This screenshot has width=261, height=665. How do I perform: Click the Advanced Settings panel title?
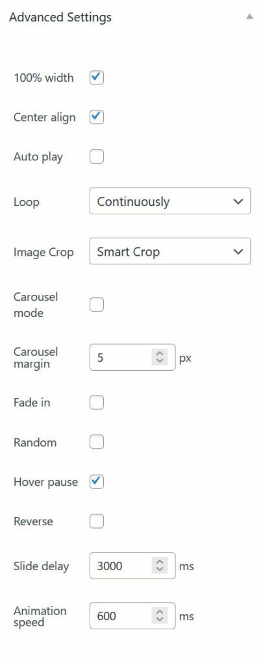coord(60,18)
